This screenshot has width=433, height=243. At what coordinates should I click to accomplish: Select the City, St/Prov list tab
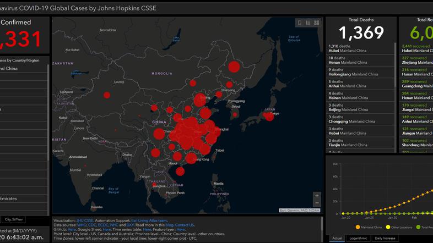click(13, 219)
